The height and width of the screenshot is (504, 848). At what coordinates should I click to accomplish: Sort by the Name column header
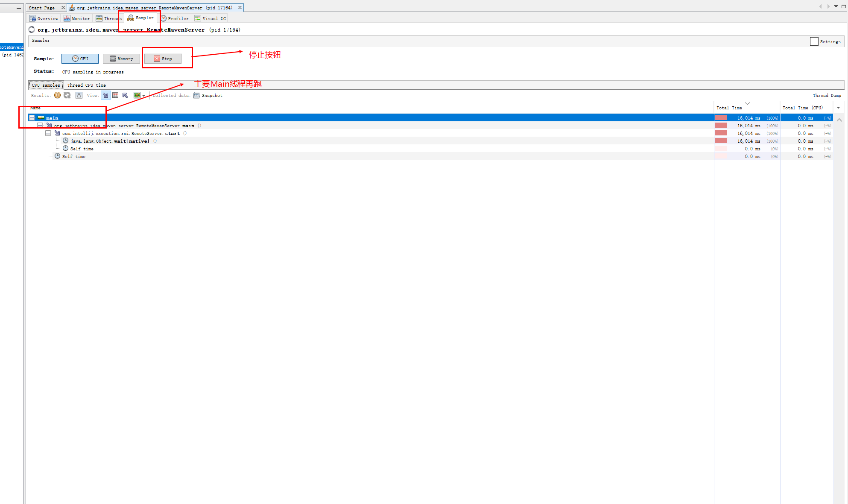(x=371, y=108)
